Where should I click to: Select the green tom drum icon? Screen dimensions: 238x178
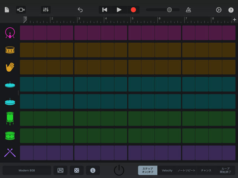[10, 136]
